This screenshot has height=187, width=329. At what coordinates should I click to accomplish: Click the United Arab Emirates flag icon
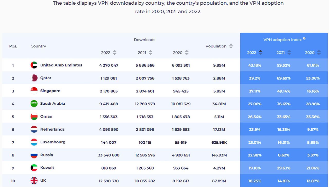click(x=34, y=65)
